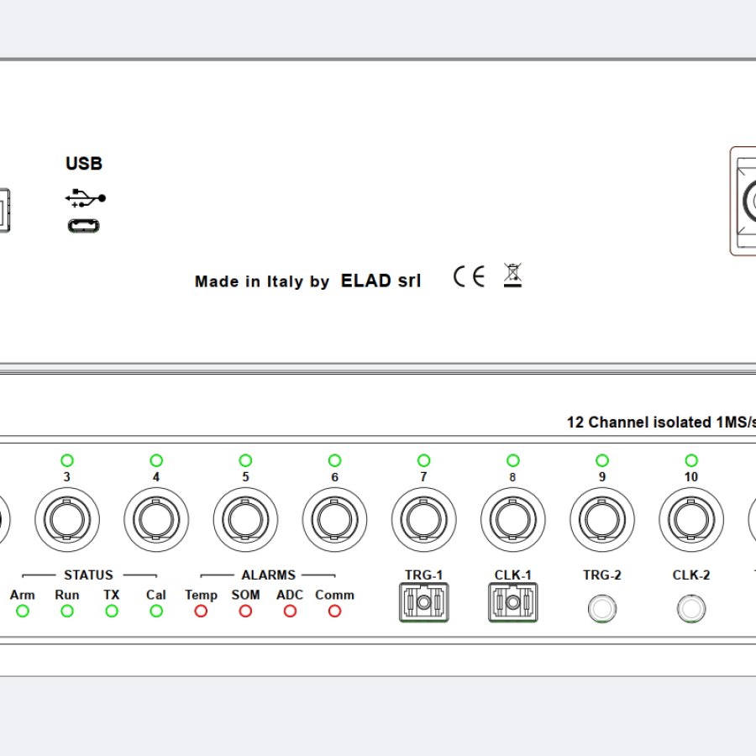
Task: Click the ELAD srl brand text
Action: (381, 281)
